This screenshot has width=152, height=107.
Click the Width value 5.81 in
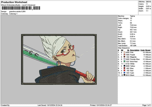(x=148, y=9)
